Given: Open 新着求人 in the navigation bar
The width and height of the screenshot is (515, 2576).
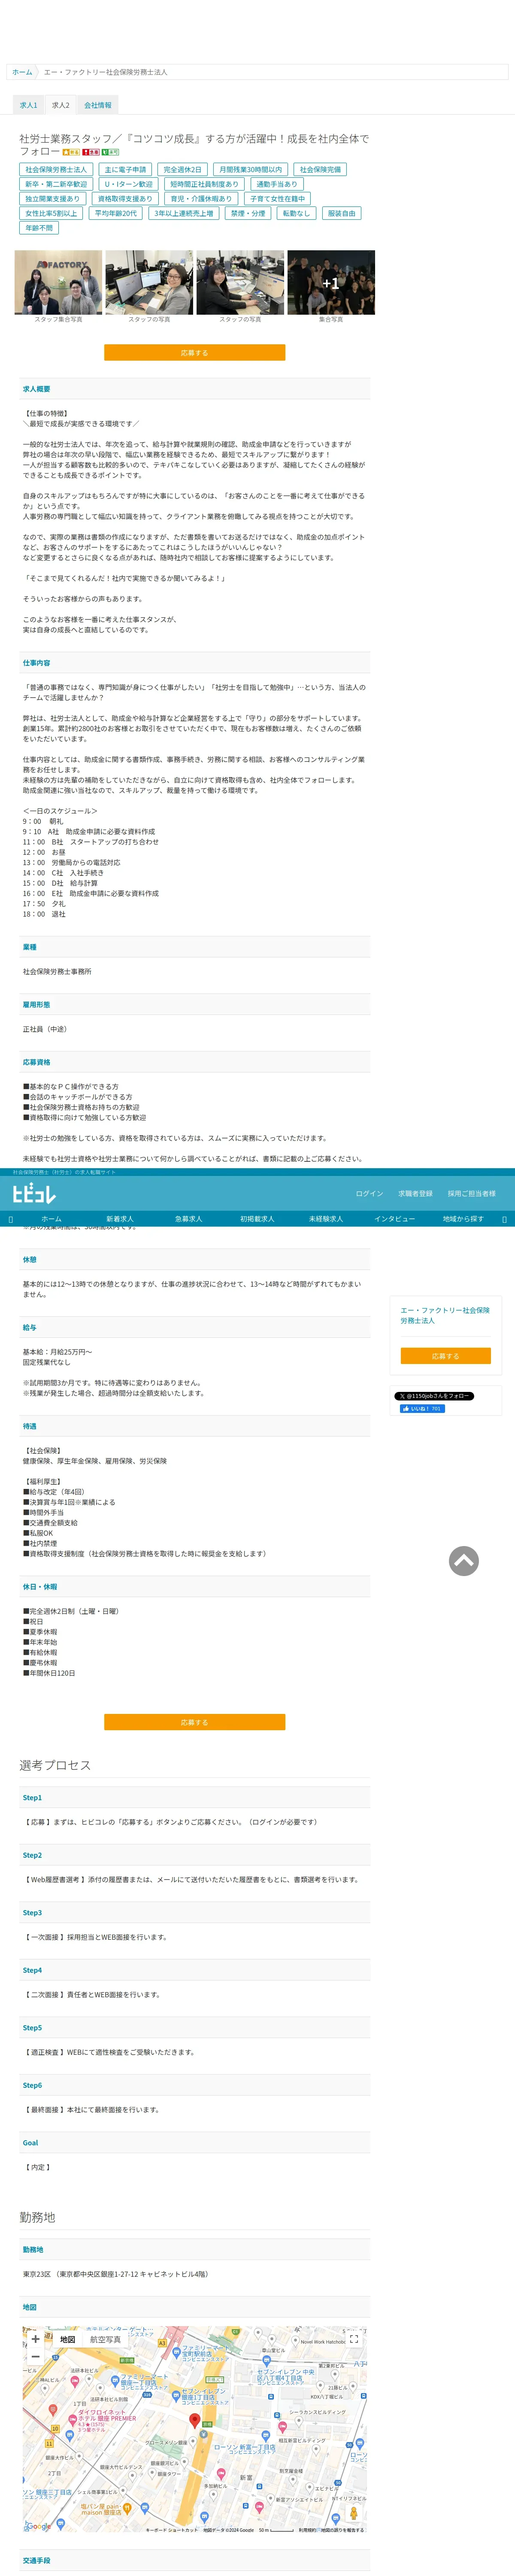Looking at the screenshot, I should pyautogui.click(x=120, y=1219).
